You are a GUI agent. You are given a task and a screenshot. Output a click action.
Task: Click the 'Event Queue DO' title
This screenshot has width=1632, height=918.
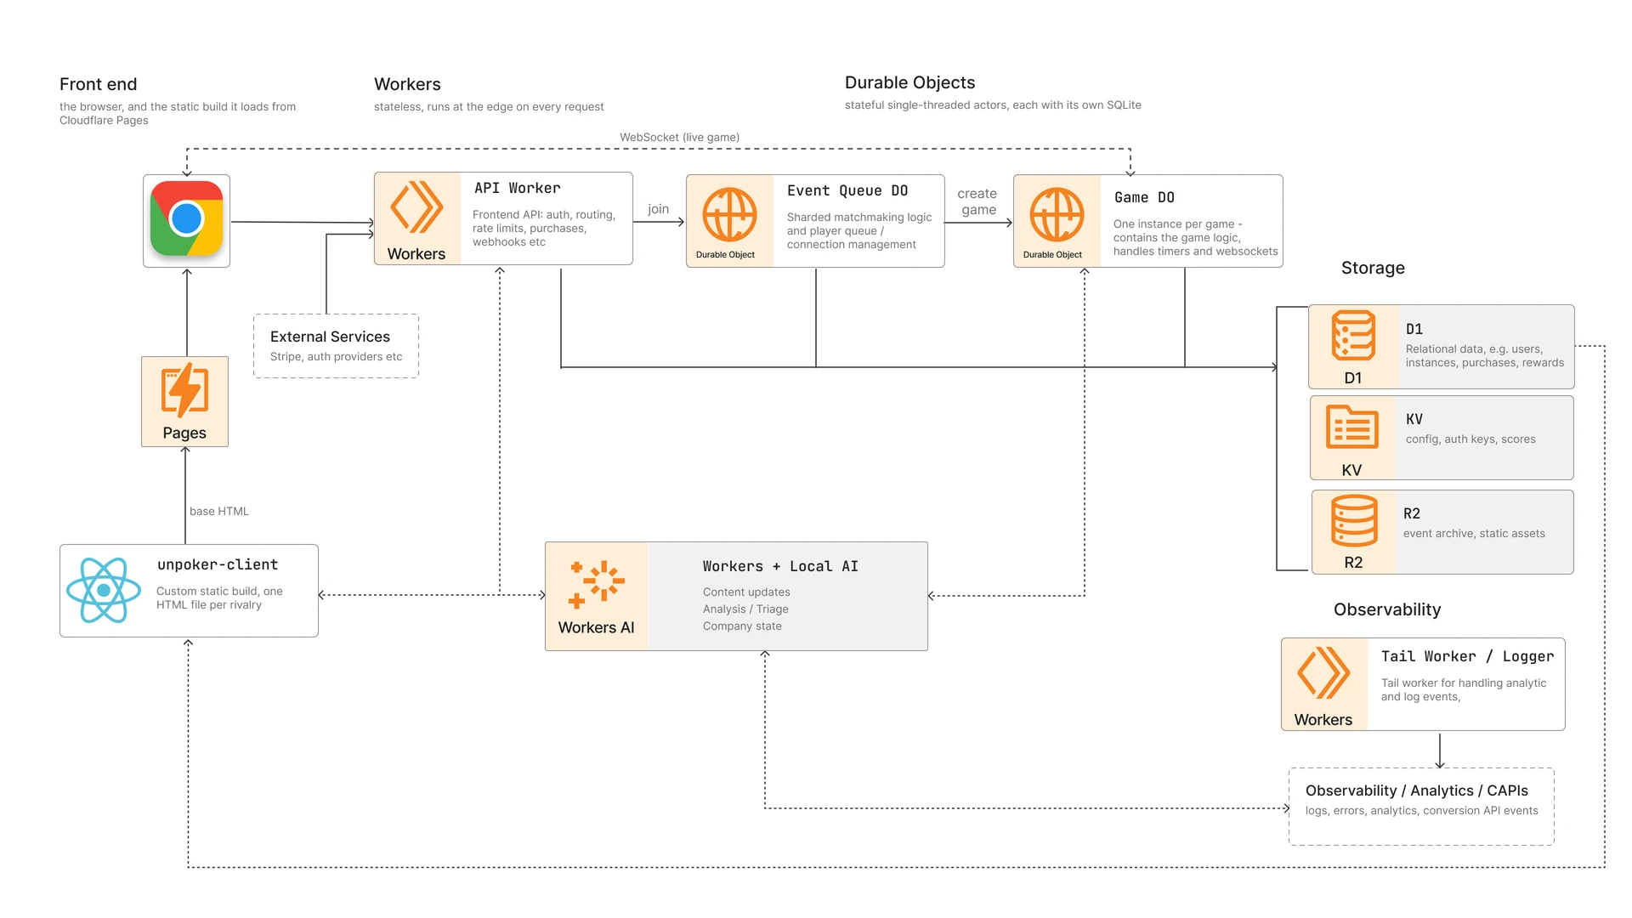point(847,190)
